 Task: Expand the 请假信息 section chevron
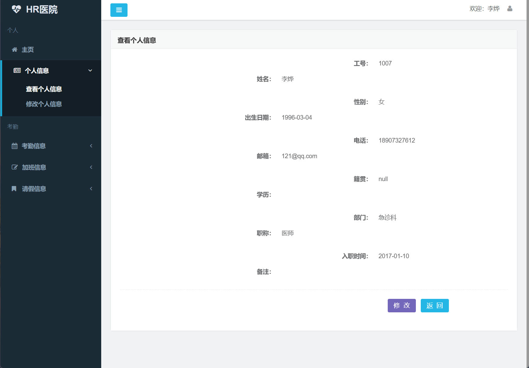(91, 189)
